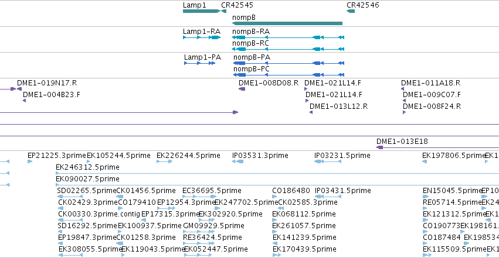This screenshot has height=258, width=499.
Task: Select the DME1-013L12.R label
Action: [338, 106]
